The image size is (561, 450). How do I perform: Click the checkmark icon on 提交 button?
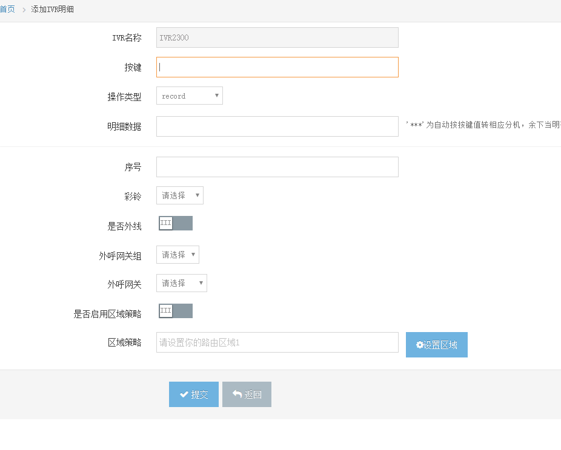click(x=184, y=394)
